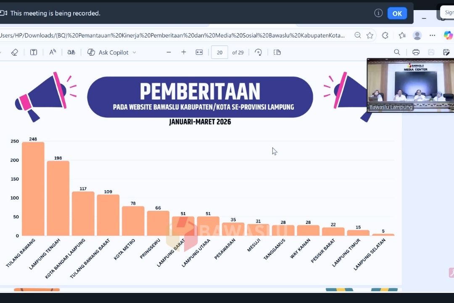Bookmark this page with star icon
The image size is (454, 303).
[x=370, y=35]
